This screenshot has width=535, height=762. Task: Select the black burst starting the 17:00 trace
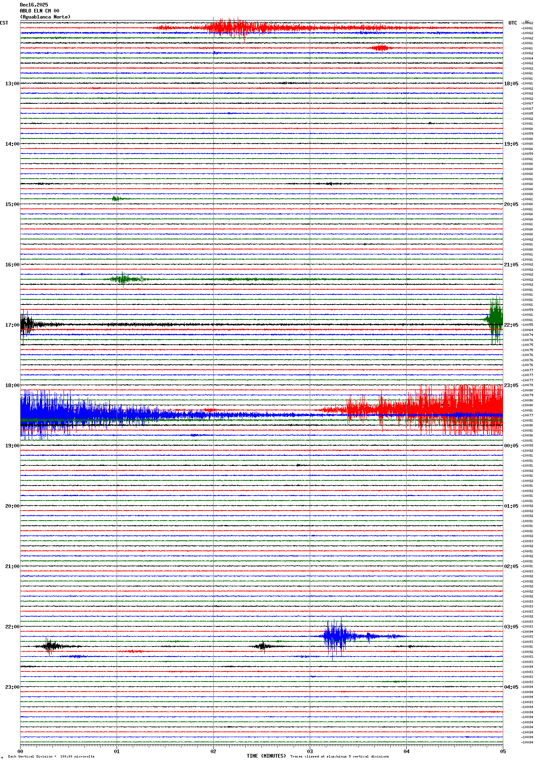coord(27,324)
